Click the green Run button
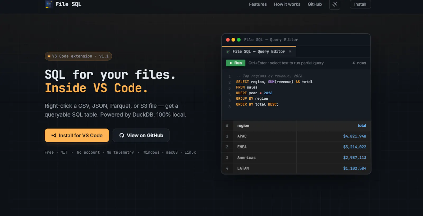Screen dimensions: 423x216 tap(236, 63)
